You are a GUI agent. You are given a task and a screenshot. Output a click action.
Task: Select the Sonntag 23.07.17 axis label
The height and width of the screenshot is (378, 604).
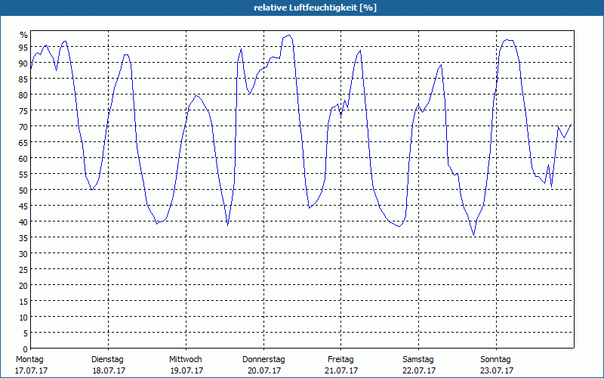click(x=496, y=365)
